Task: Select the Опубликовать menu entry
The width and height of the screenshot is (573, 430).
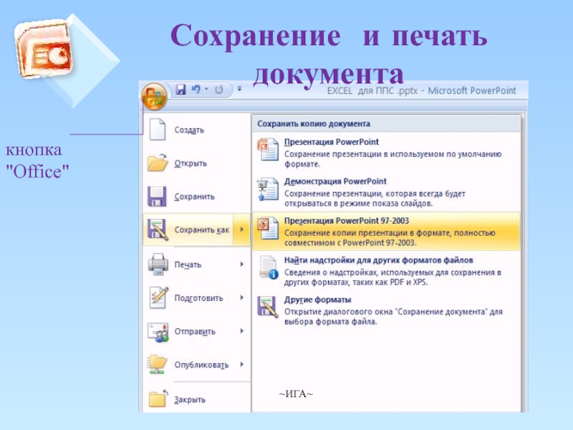Action: click(x=196, y=365)
